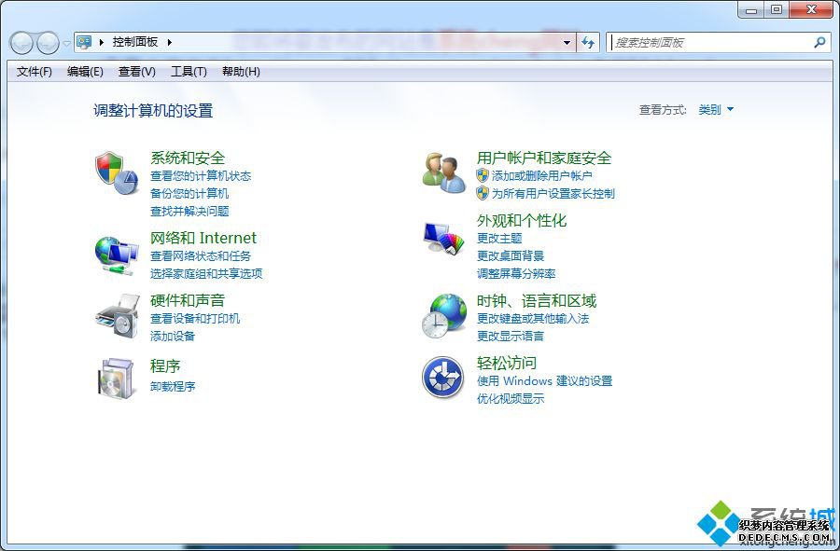The height and width of the screenshot is (551, 840).
Task: Open the 工具(T) menu
Action: pos(189,71)
